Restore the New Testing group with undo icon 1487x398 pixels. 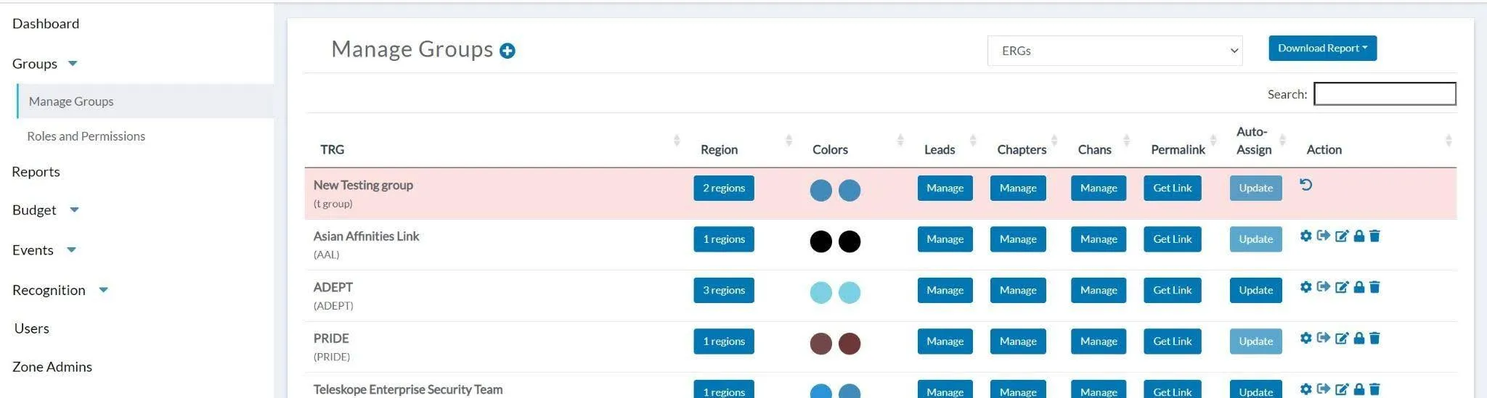pos(1305,185)
